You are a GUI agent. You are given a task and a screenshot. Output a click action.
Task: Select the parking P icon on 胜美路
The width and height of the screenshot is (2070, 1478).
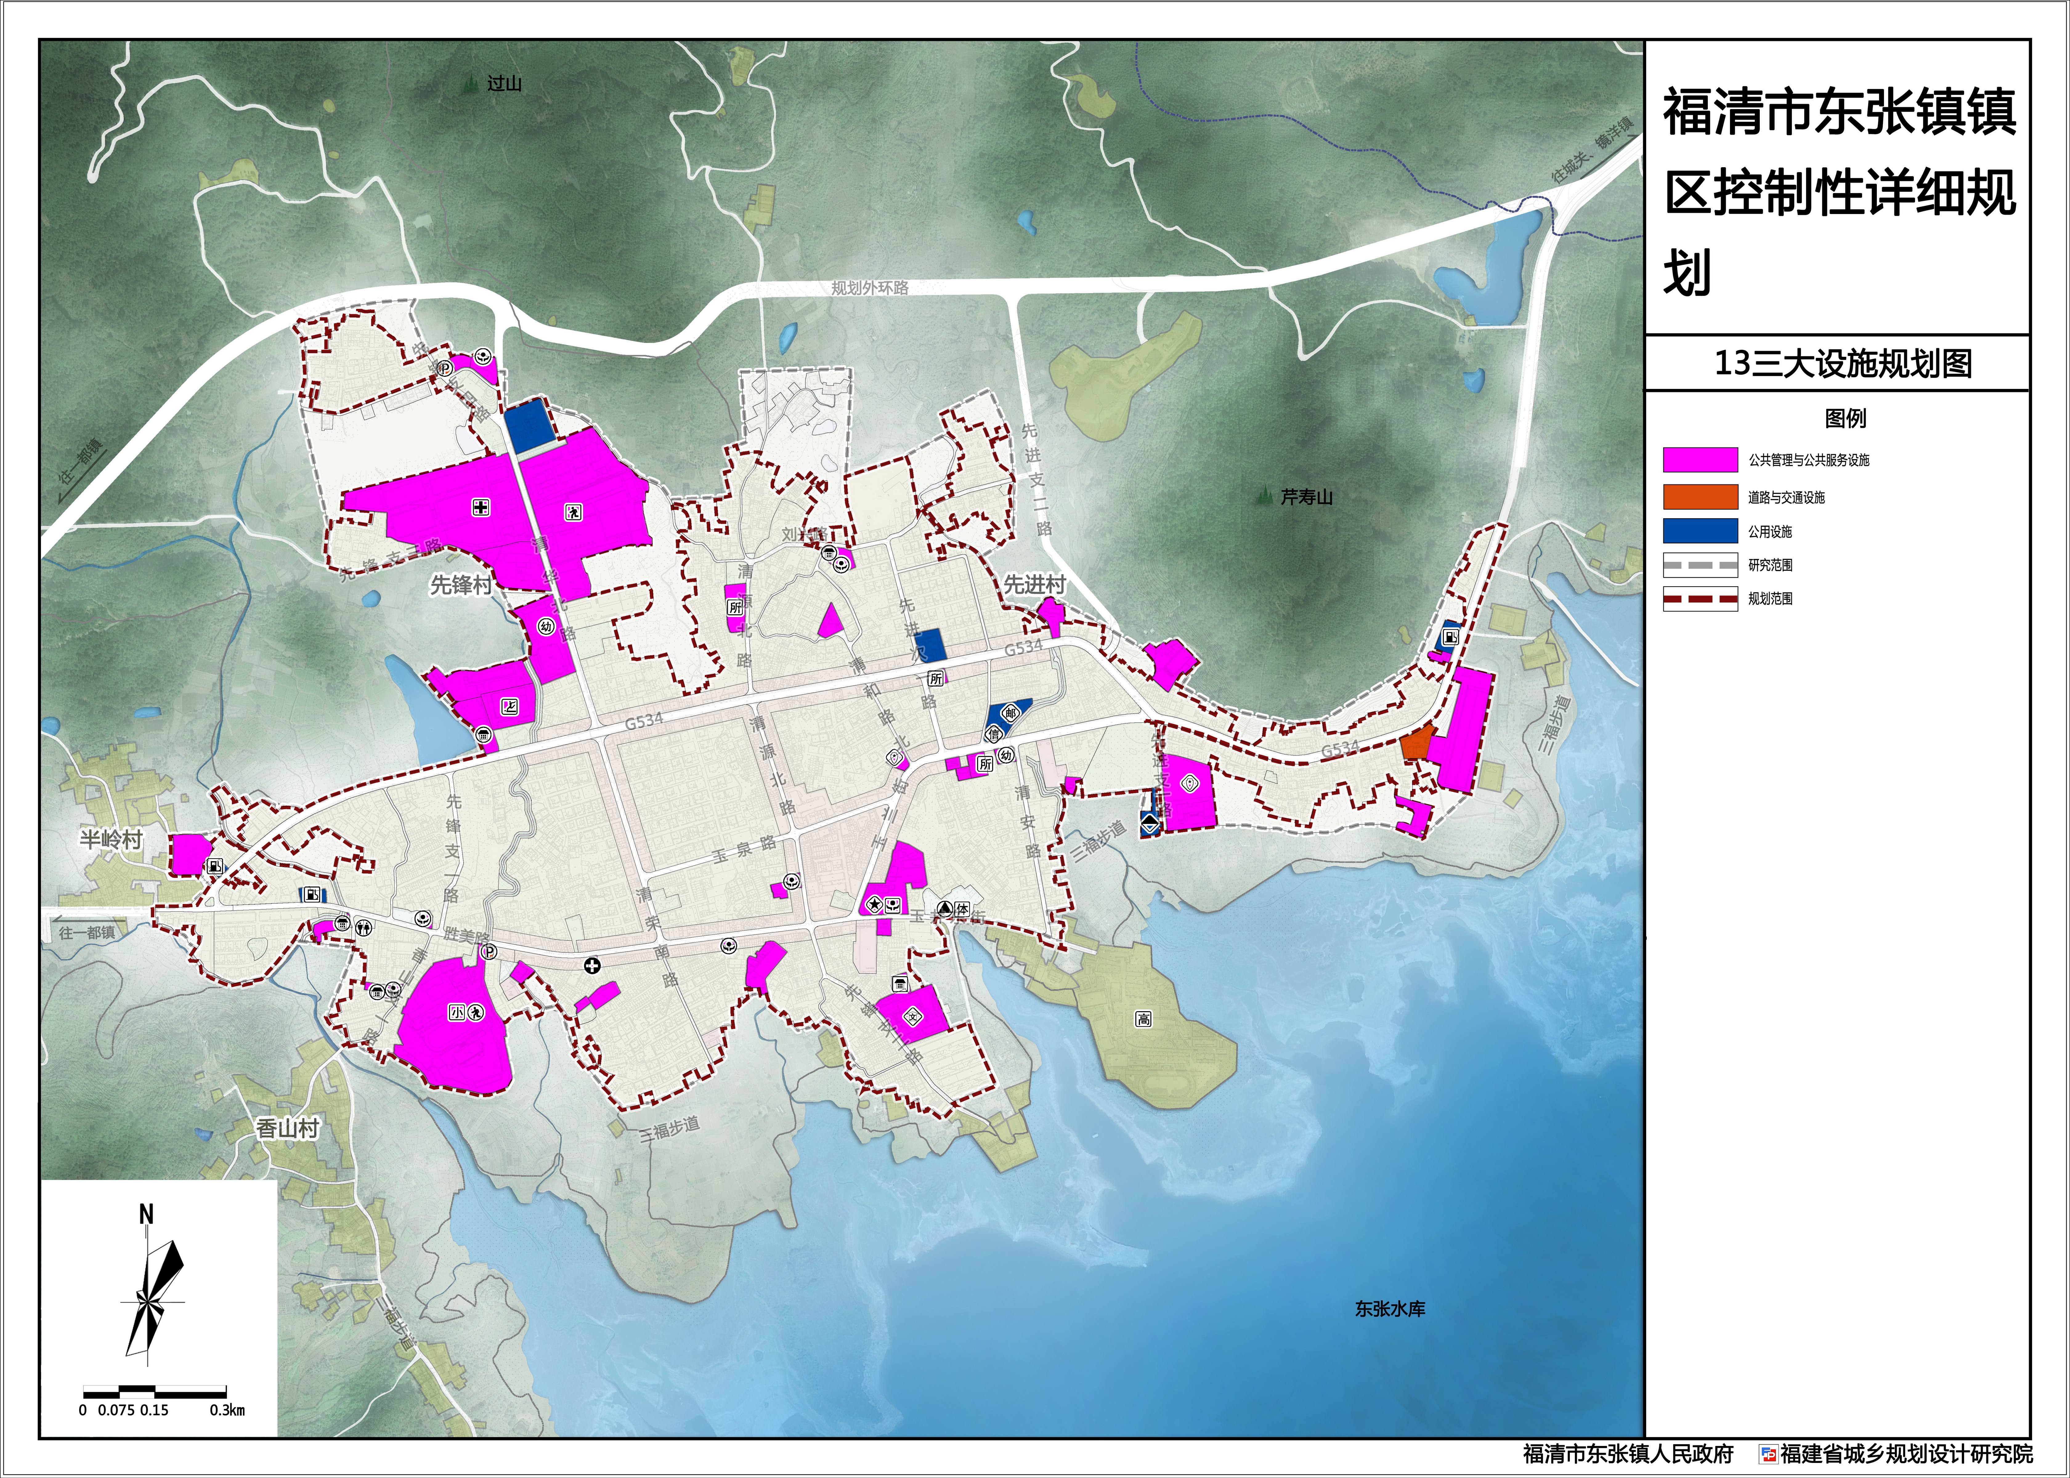click(489, 952)
